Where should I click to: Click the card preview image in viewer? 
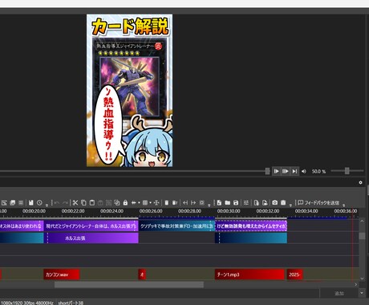pyautogui.click(x=129, y=91)
